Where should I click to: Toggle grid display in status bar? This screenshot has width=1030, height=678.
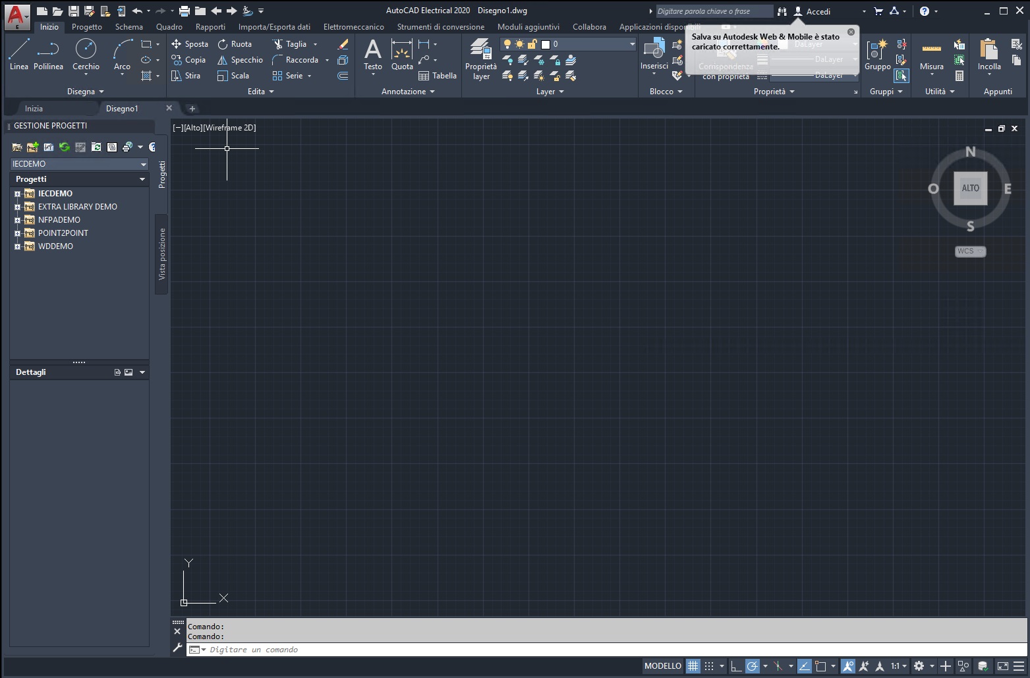coord(693,666)
